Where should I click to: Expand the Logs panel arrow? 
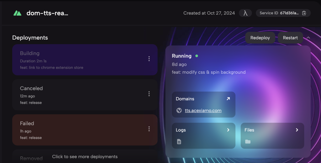tap(228, 130)
